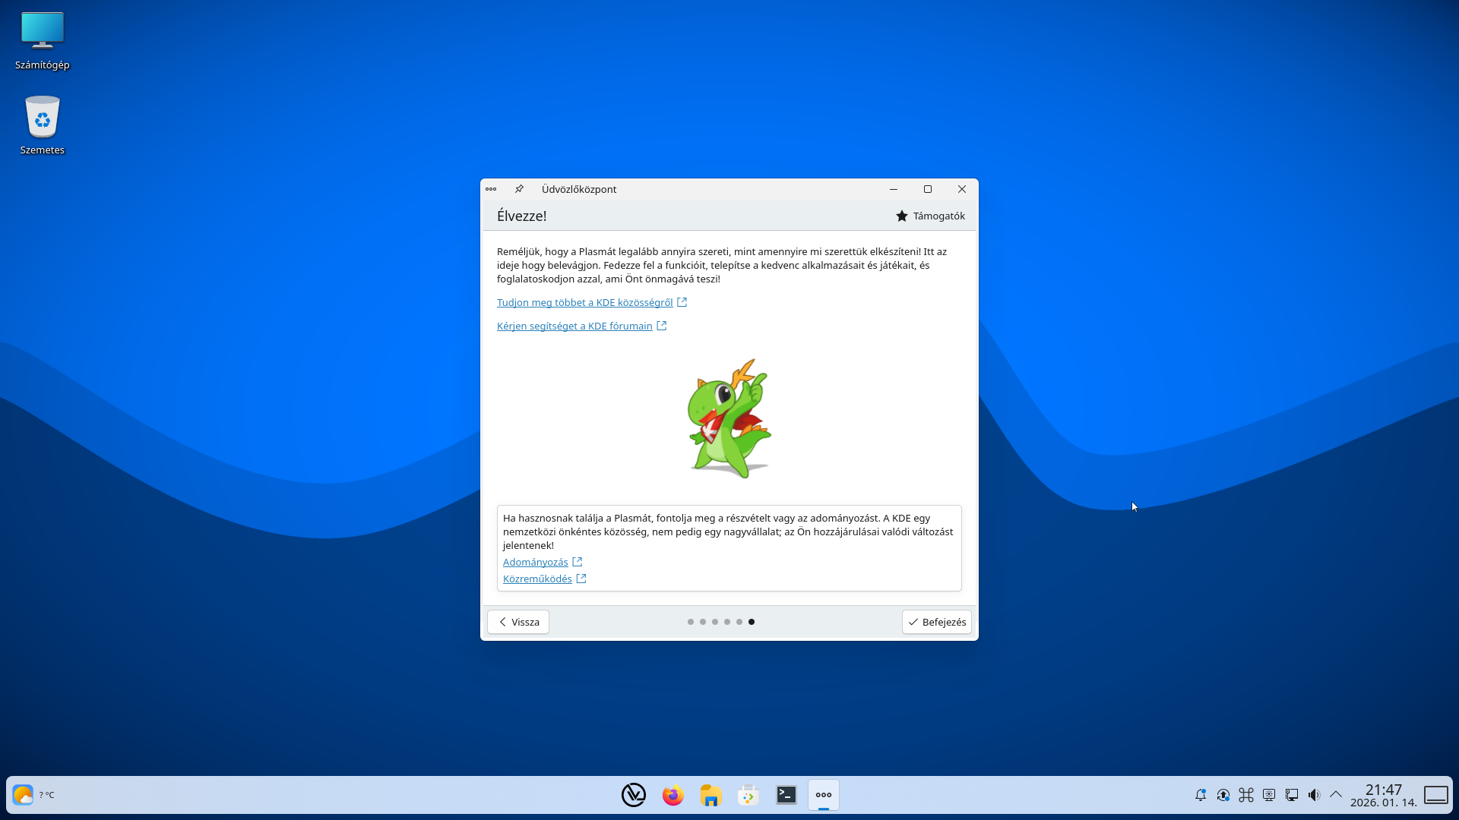Open the Adományozás donation link
The width and height of the screenshot is (1459, 820).
pyautogui.click(x=535, y=562)
